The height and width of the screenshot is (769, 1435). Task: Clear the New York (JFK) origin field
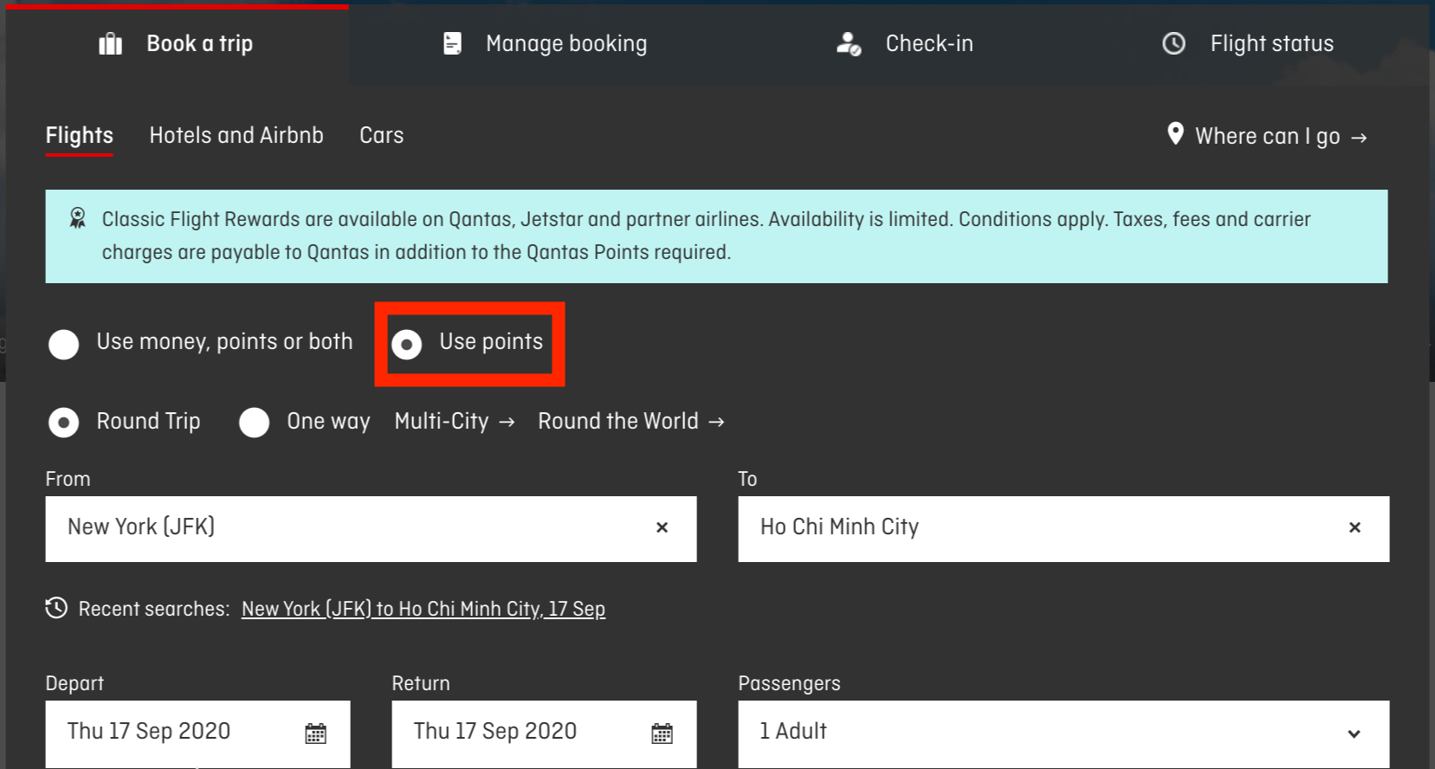click(662, 527)
